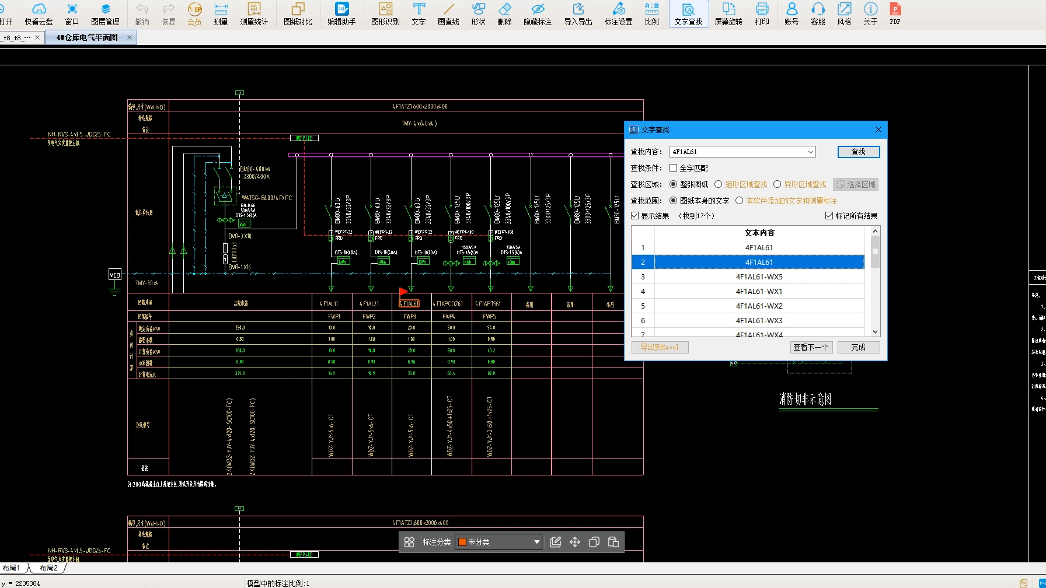The width and height of the screenshot is (1046, 588).
Task: Open 导入导出 import export tool
Action: (x=578, y=14)
